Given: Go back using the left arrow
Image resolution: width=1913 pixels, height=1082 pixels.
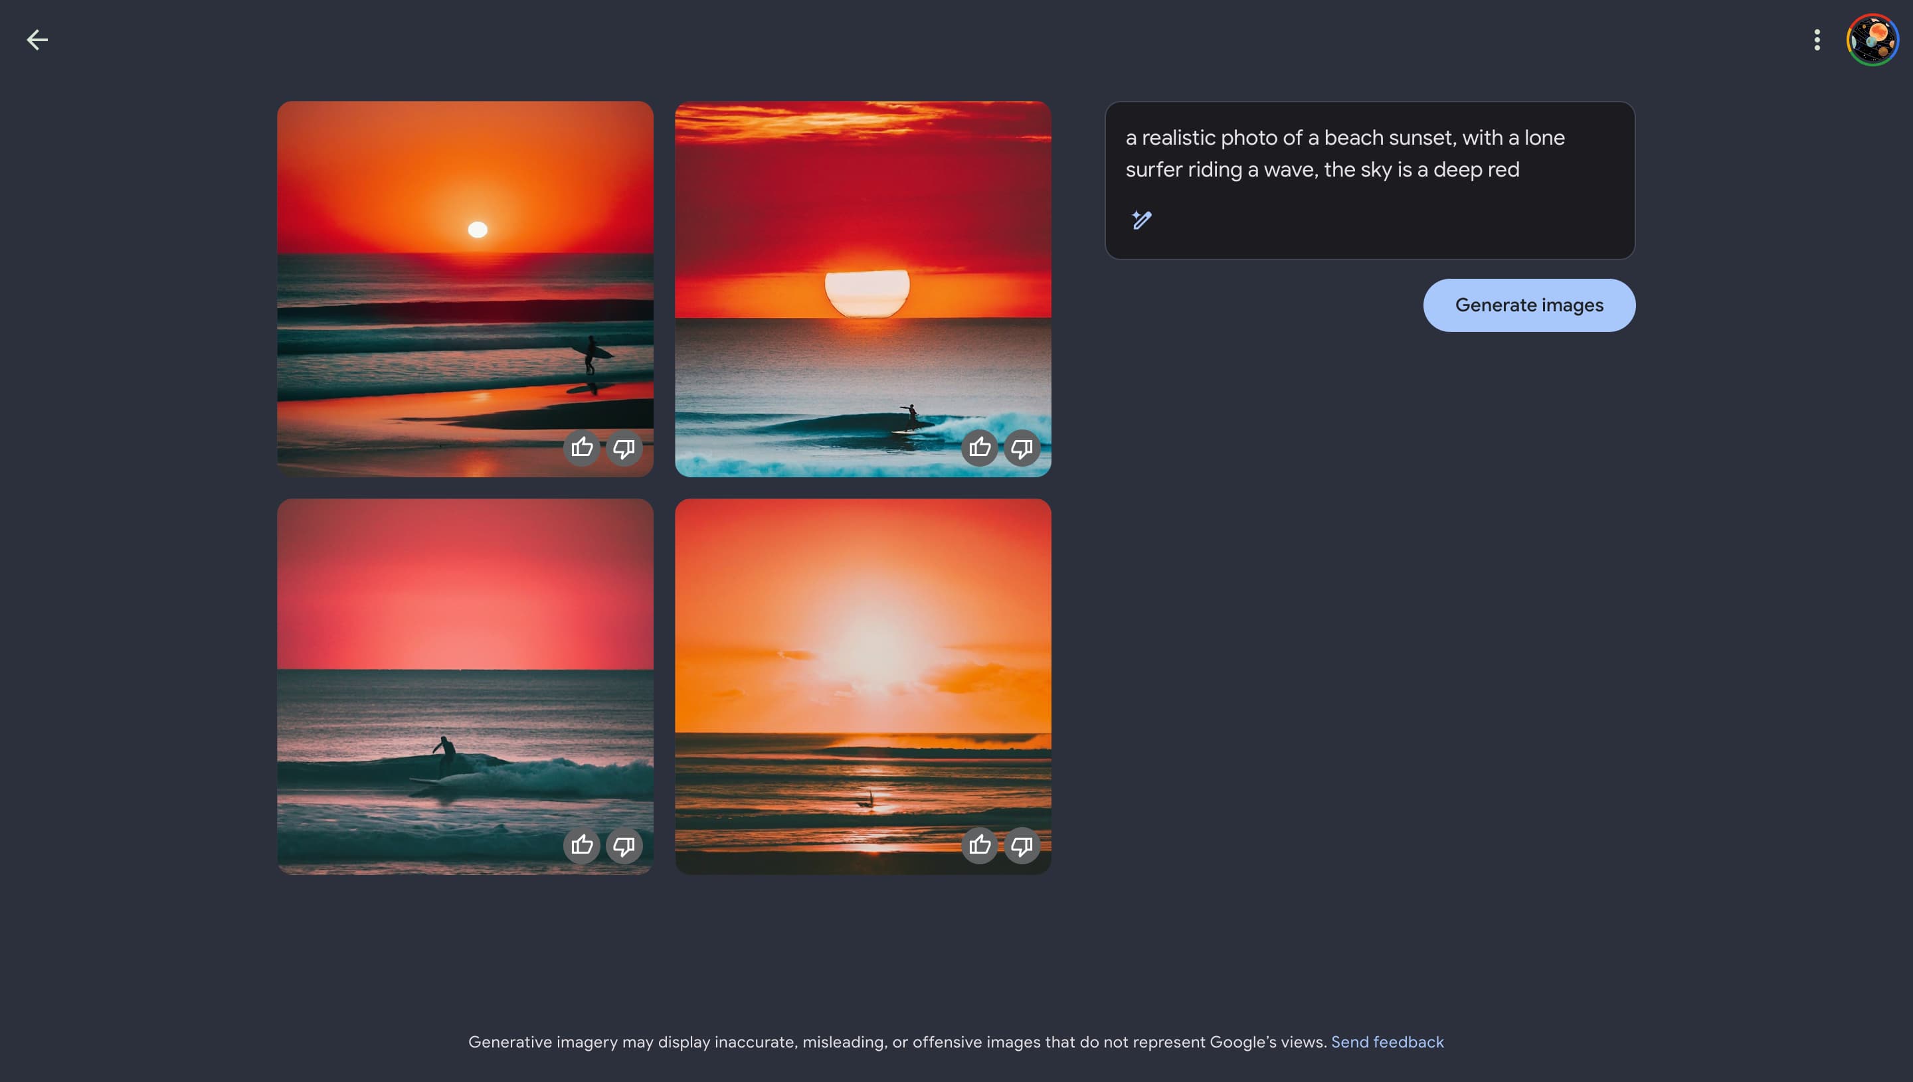Looking at the screenshot, I should pos(37,40).
